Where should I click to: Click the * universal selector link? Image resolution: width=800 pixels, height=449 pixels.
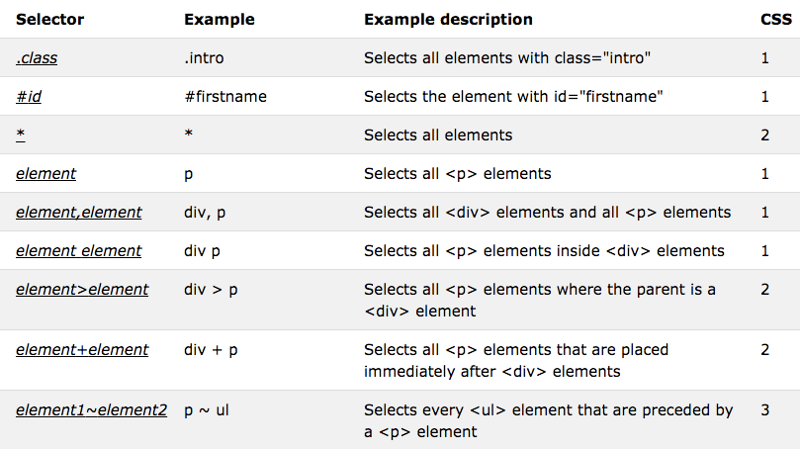coord(20,135)
